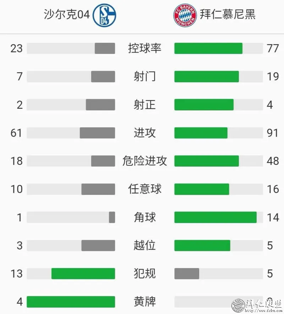The image size is (284, 314).
Task: Click Bayern's gray 犯规 bar
Action: [x=187, y=273]
